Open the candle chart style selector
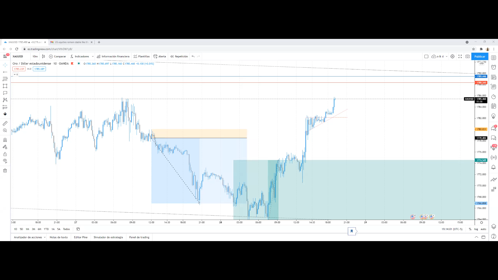 [43, 56]
